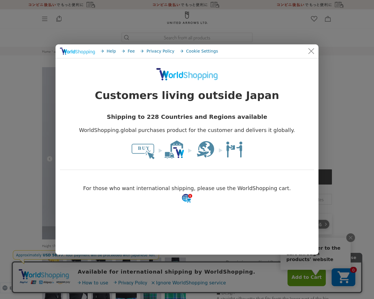
Task: Click 'Customers living outside Japan' heading
Action: coord(187,95)
